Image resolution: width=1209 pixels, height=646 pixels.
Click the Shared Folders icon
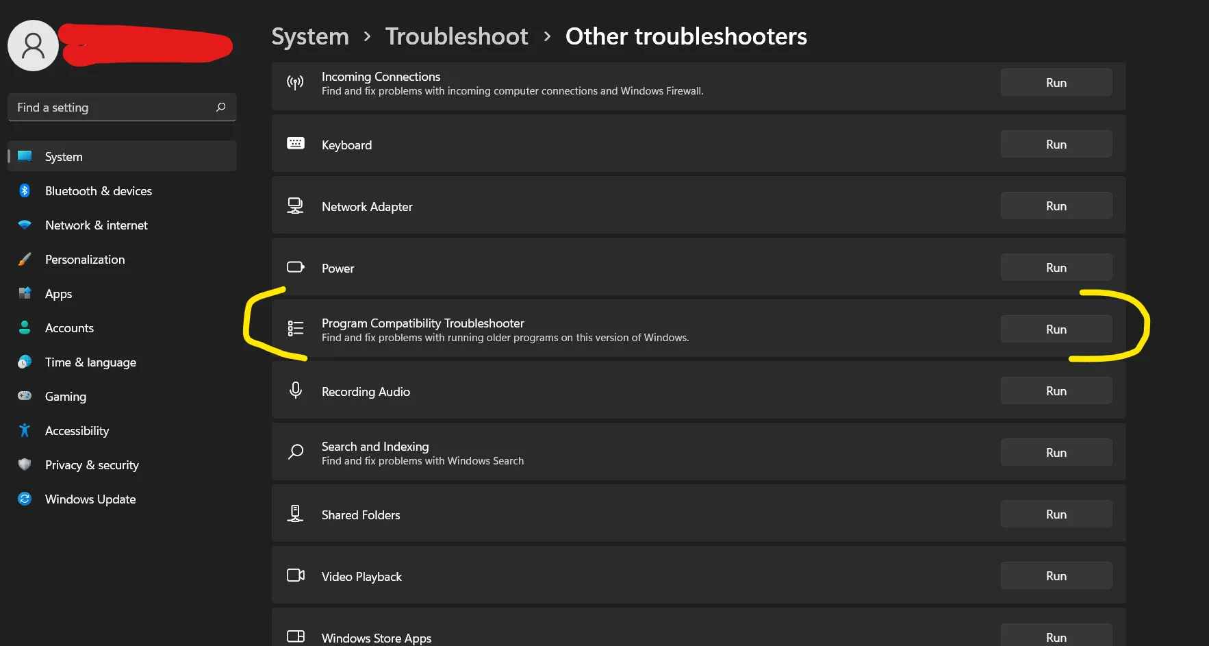(295, 513)
